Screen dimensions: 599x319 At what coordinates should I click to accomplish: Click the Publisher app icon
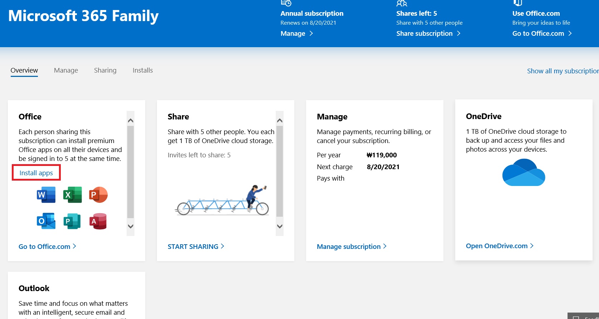pos(72,221)
